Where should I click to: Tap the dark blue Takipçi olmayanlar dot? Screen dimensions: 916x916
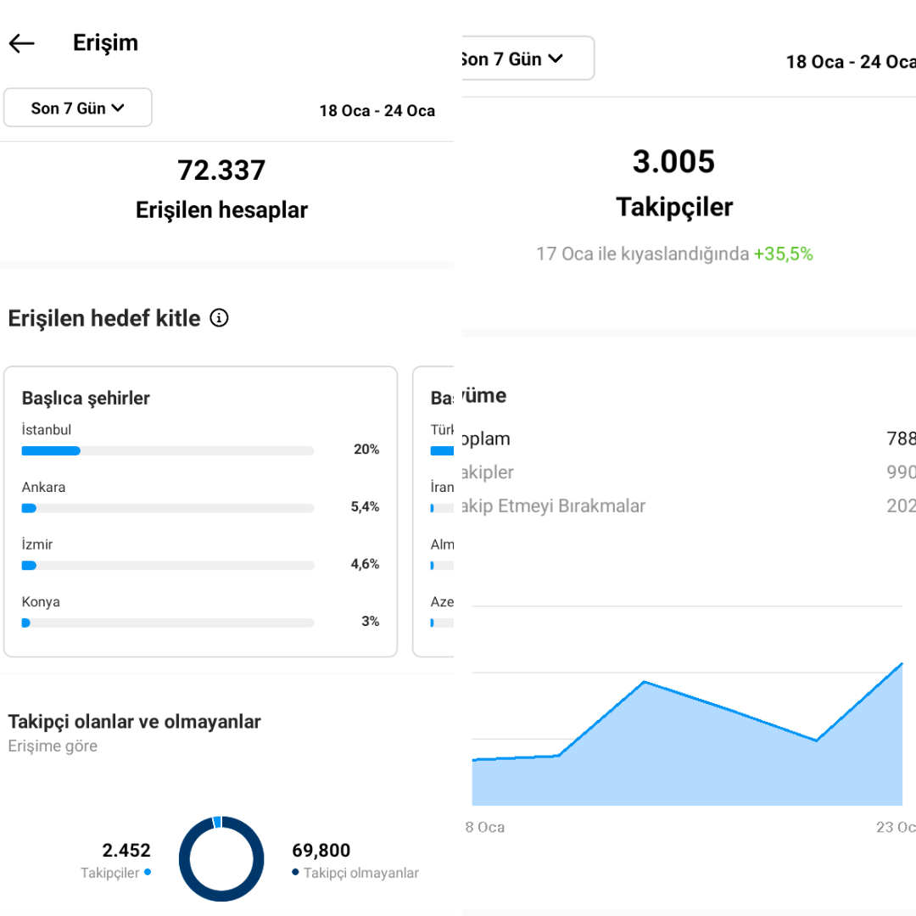click(296, 872)
